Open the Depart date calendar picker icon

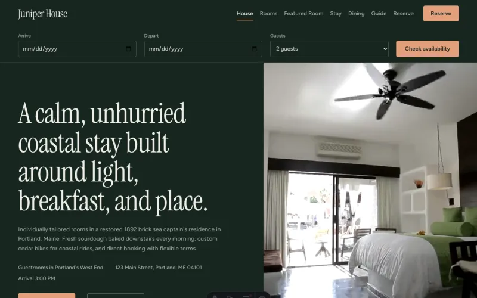(x=255, y=49)
